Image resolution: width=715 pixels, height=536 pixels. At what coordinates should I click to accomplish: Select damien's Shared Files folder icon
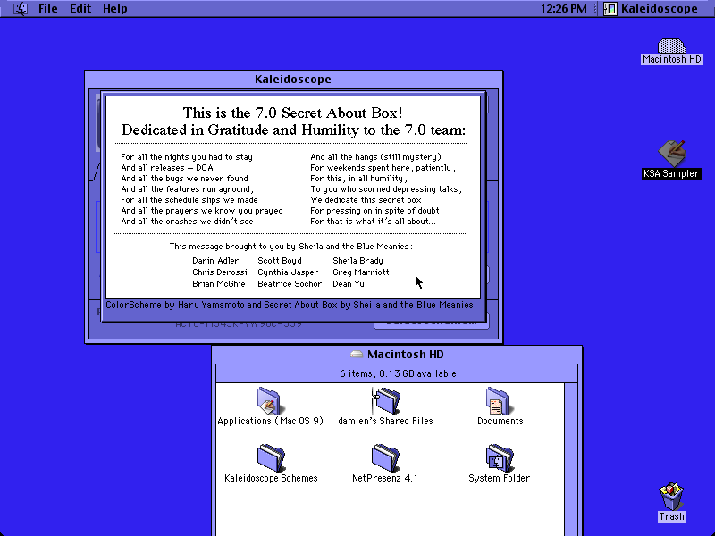point(385,406)
